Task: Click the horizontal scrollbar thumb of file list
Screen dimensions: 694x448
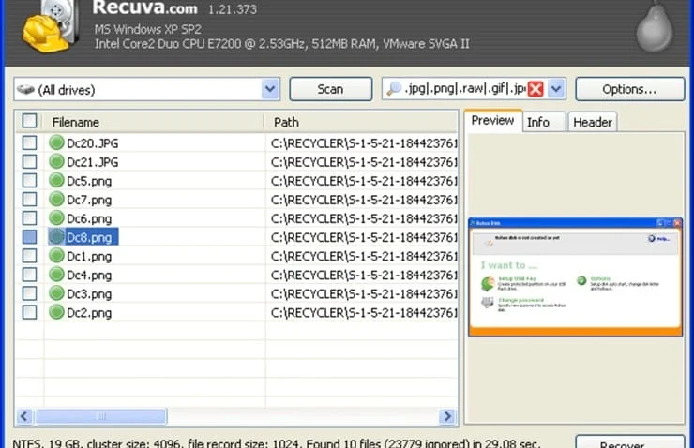Action: [100, 416]
